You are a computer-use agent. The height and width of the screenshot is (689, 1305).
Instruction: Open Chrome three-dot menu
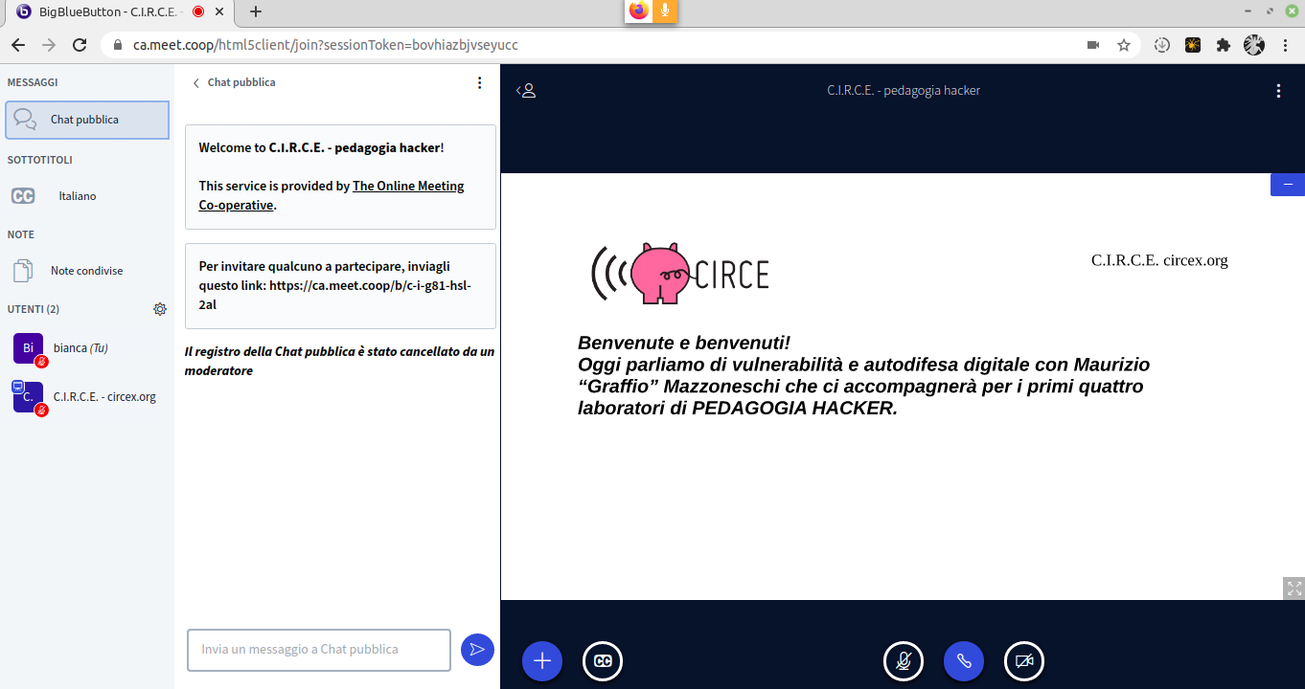click(1285, 45)
